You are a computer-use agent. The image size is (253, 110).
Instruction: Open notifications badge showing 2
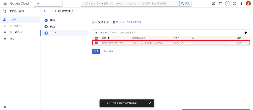click(x=227, y=4)
